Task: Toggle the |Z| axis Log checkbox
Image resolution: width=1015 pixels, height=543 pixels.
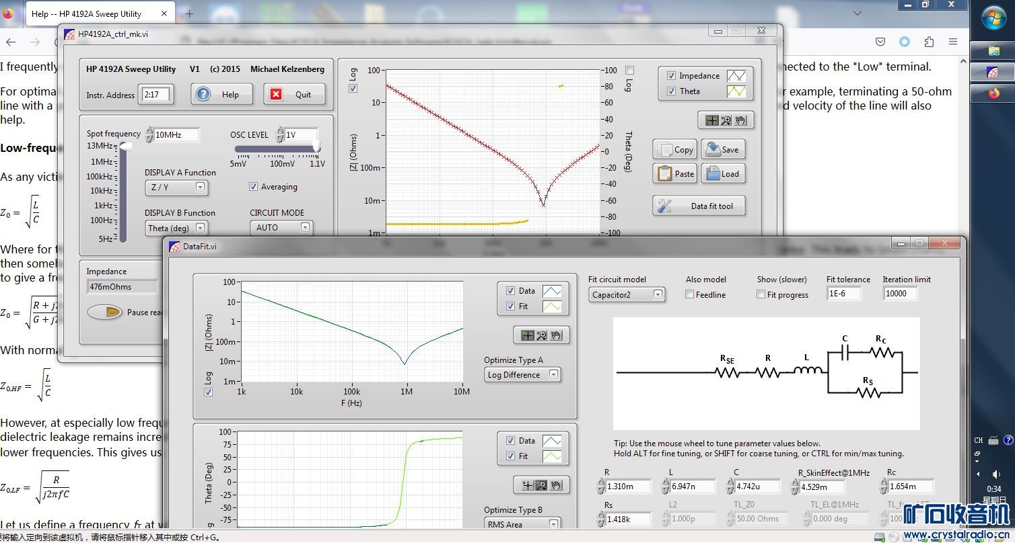Action: click(353, 88)
